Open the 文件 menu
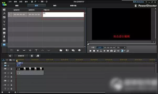 tap(10, 2)
